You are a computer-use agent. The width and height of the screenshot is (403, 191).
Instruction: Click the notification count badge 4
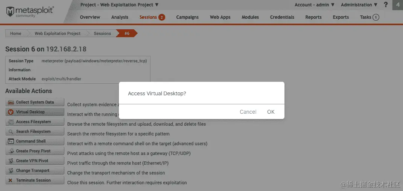(x=398, y=5)
